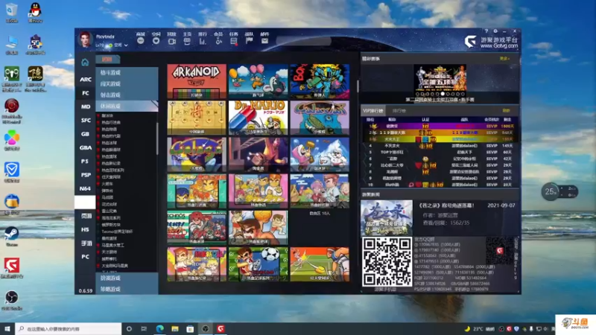Open the 商城 shop icon in top toolbar
Image resolution: width=596 pixels, height=335 pixels.
point(141,41)
